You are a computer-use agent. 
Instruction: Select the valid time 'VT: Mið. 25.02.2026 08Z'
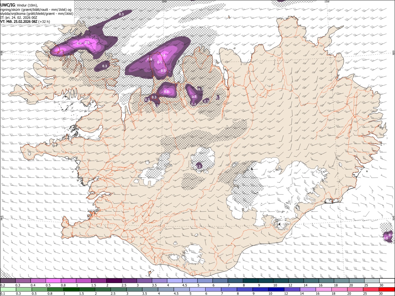pyautogui.click(x=19, y=22)
